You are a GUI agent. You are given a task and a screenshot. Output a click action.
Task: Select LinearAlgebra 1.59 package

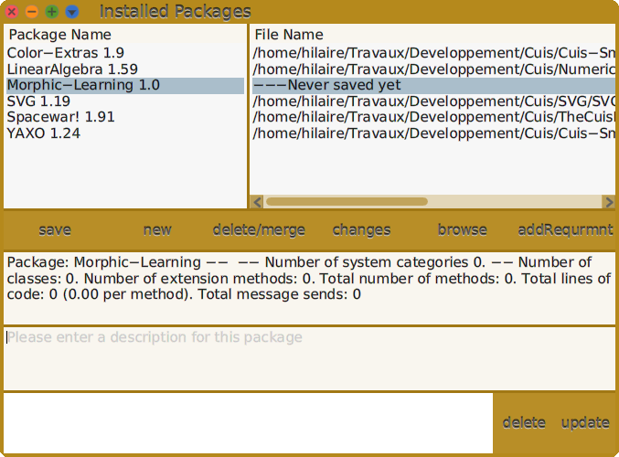point(125,69)
